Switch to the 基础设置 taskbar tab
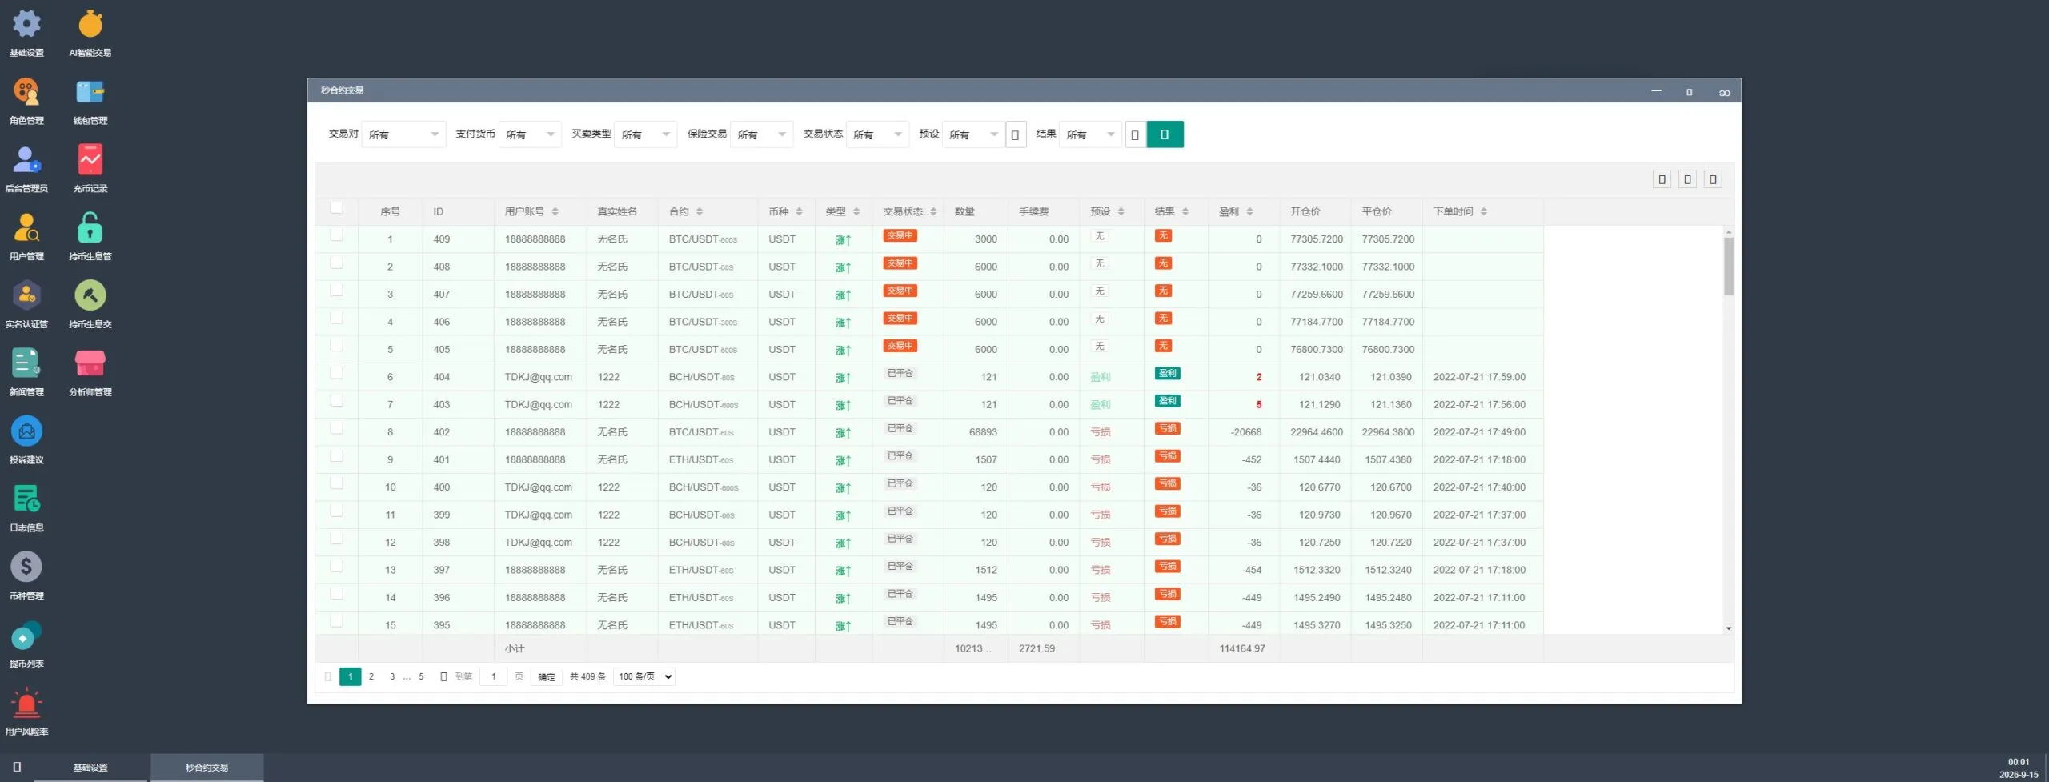This screenshot has width=2049, height=782. coord(90,768)
